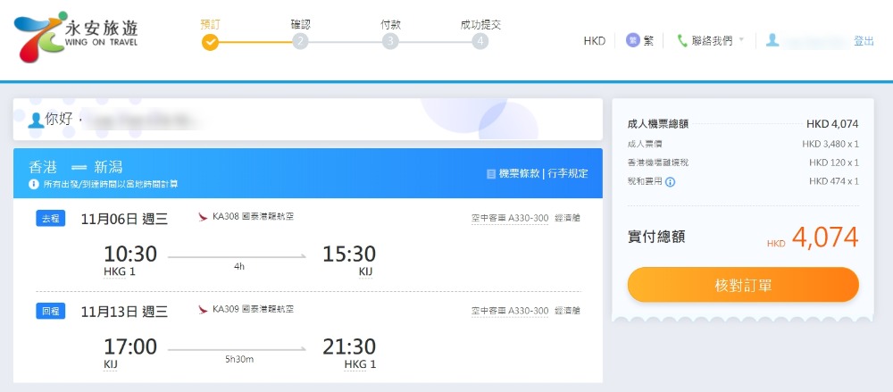
Task: Click the 登出 logout link
Action: point(864,40)
